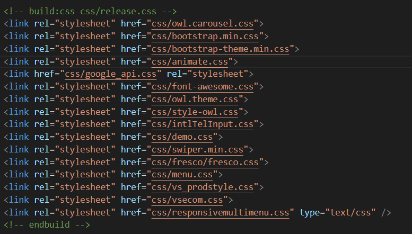Open the css/bootstrap-theme.min.css href link
Image resolution: width=412 pixels, height=234 pixels.
[220, 49]
